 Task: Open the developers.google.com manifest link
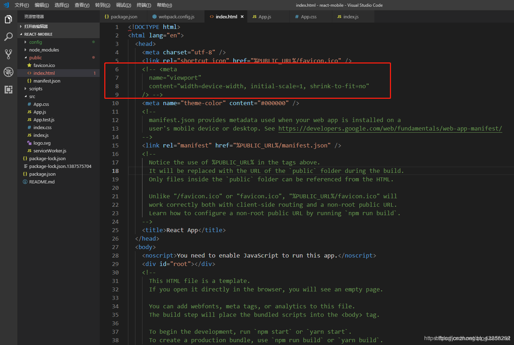click(x=390, y=128)
